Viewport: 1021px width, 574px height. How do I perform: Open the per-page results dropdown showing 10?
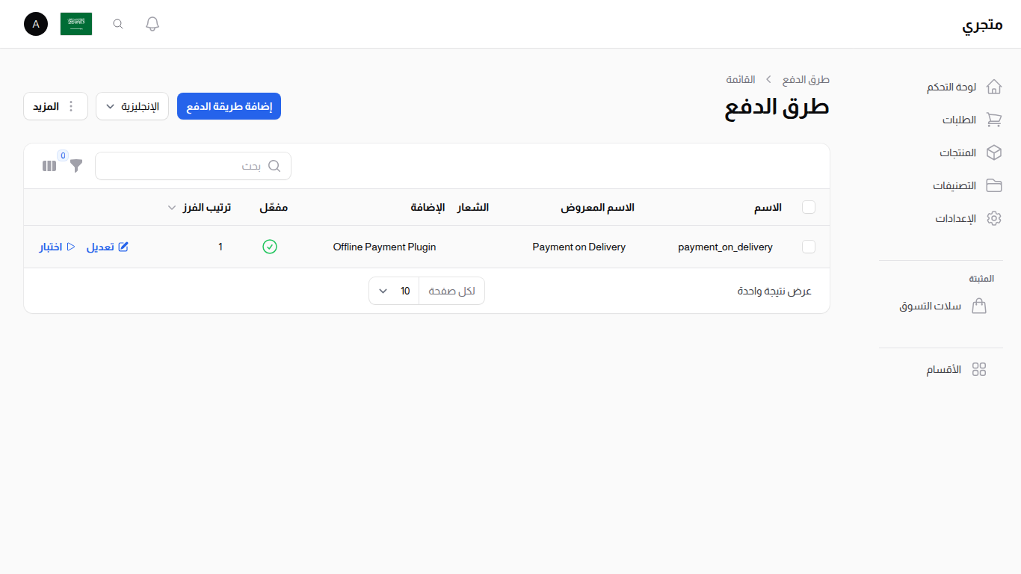393,291
